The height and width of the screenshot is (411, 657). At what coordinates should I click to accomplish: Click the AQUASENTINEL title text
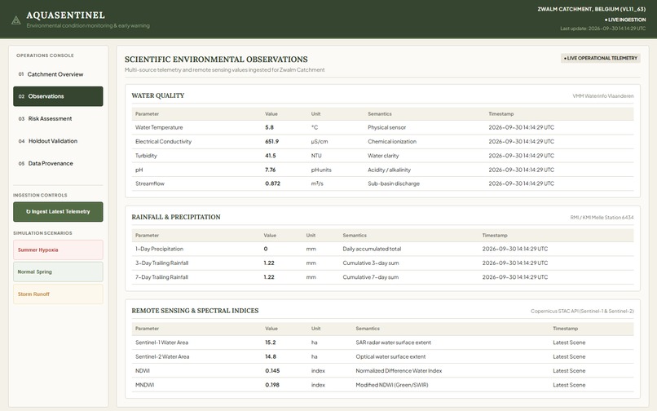pyautogui.click(x=66, y=15)
